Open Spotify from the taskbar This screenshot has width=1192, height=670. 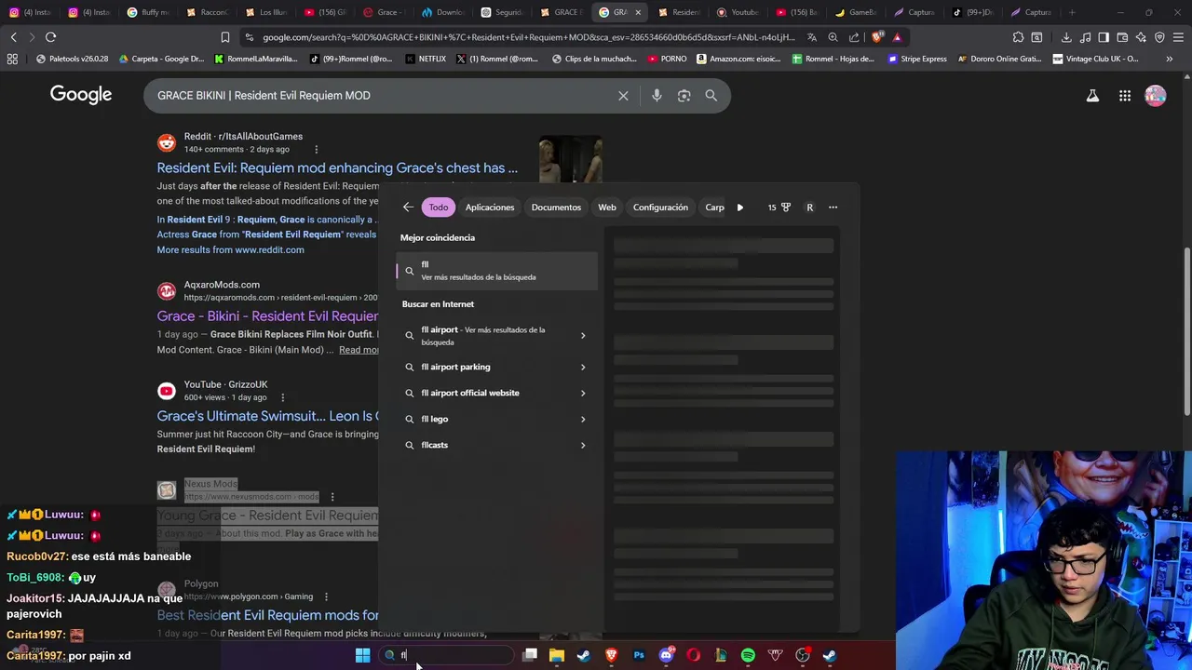[748, 655]
